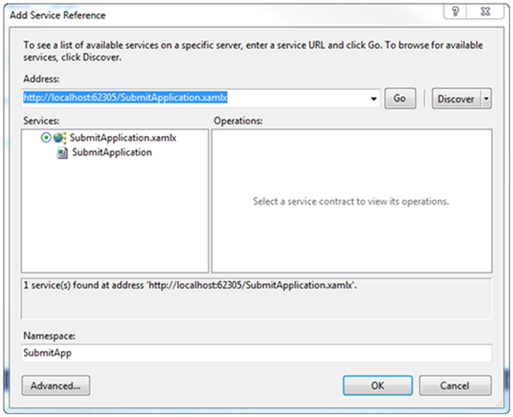Select the SubmitApplication.xamlx service entry
Image resolution: width=513 pixels, height=417 pixels.
pos(123,138)
